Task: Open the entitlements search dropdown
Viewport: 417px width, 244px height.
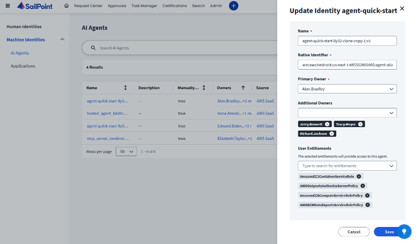Action: point(347,166)
